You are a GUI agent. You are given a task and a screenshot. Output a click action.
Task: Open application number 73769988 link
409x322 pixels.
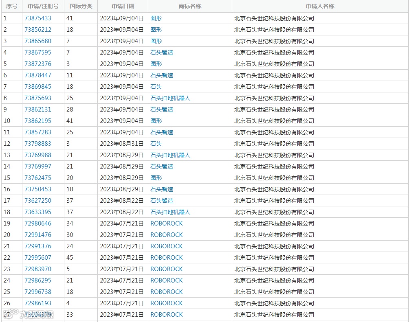(x=38, y=155)
